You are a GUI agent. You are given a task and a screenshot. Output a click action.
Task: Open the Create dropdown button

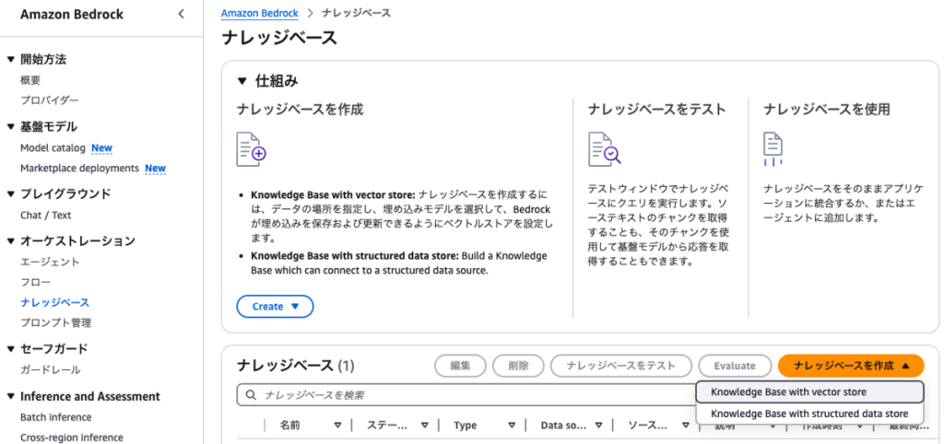pos(275,306)
